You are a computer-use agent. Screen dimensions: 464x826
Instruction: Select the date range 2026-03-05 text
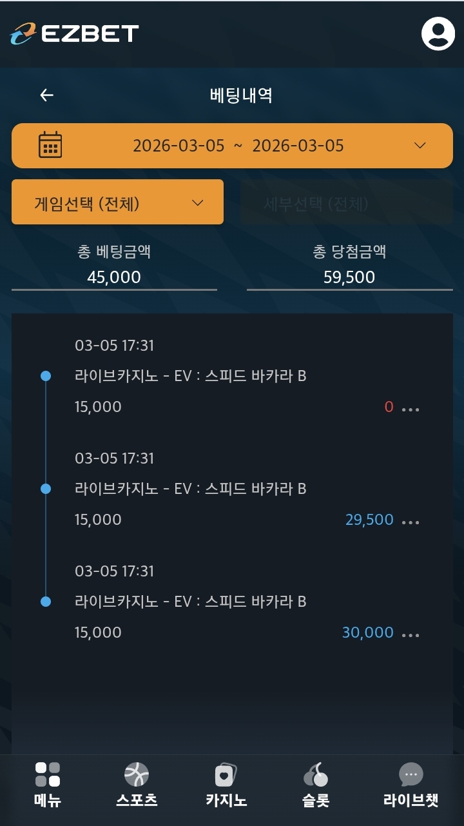[x=238, y=146]
